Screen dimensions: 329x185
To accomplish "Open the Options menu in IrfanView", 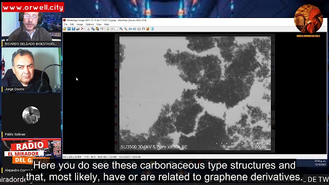I will pyautogui.click(x=90, y=24).
